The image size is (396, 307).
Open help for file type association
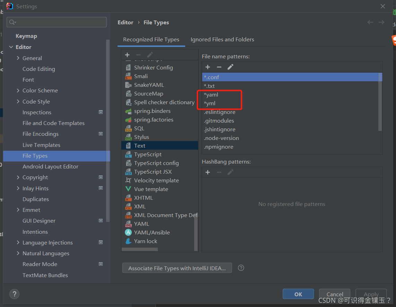[x=241, y=268]
